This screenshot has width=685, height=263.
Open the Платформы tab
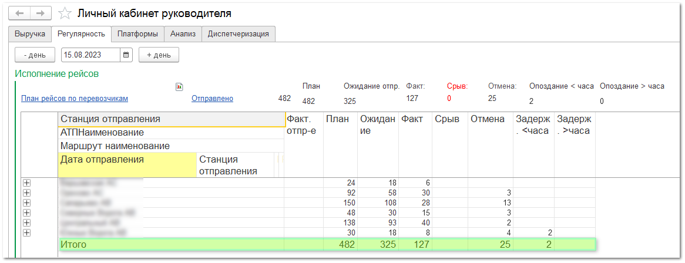pos(137,34)
